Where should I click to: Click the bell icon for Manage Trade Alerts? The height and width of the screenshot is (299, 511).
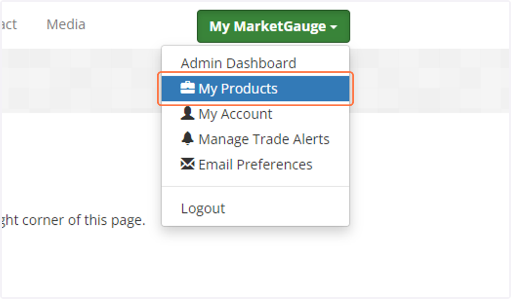pyautogui.click(x=187, y=139)
